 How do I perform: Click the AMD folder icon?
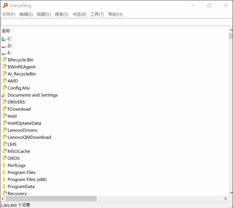point(5,81)
